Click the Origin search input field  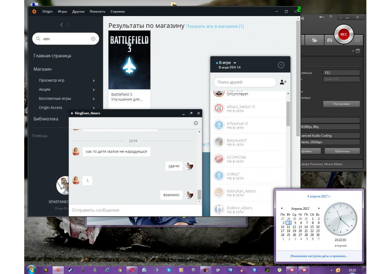(66, 39)
